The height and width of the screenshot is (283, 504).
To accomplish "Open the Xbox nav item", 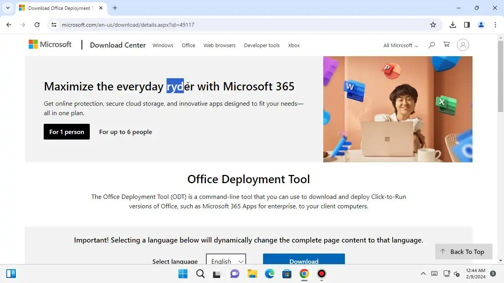I will (x=294, y=45).
